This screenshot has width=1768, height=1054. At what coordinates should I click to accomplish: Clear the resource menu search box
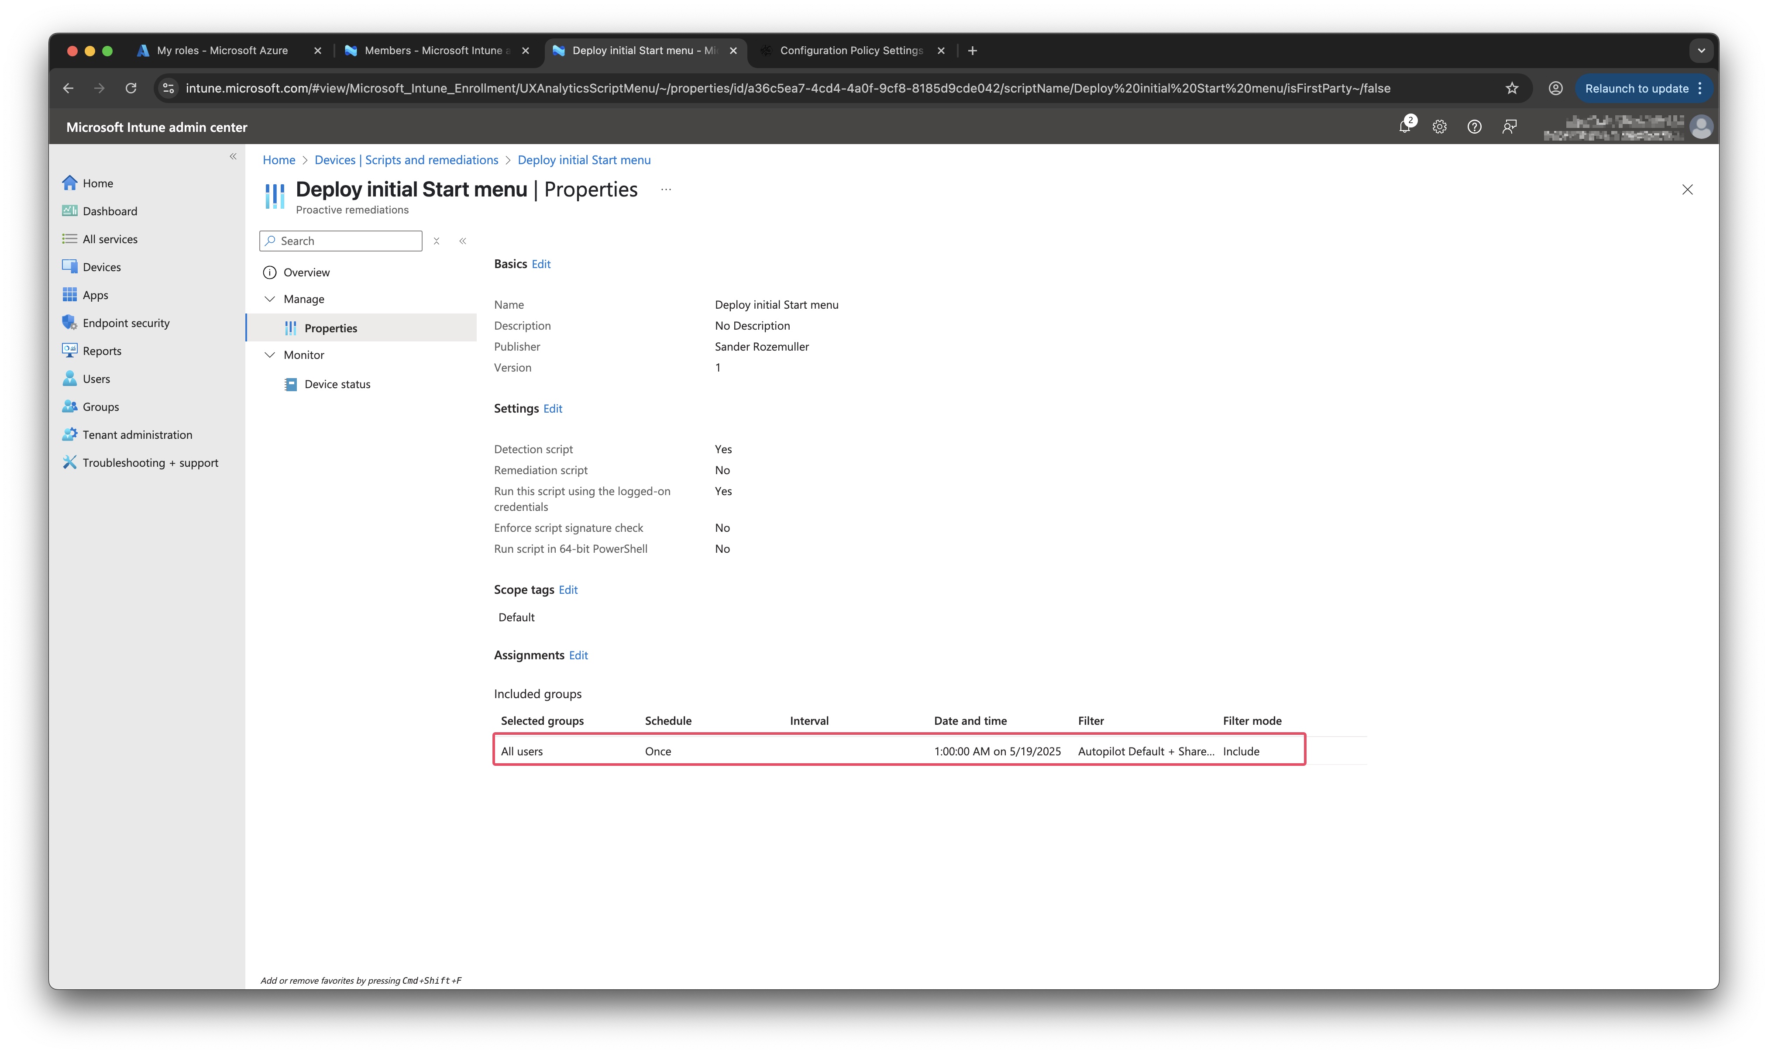[437, 241]
